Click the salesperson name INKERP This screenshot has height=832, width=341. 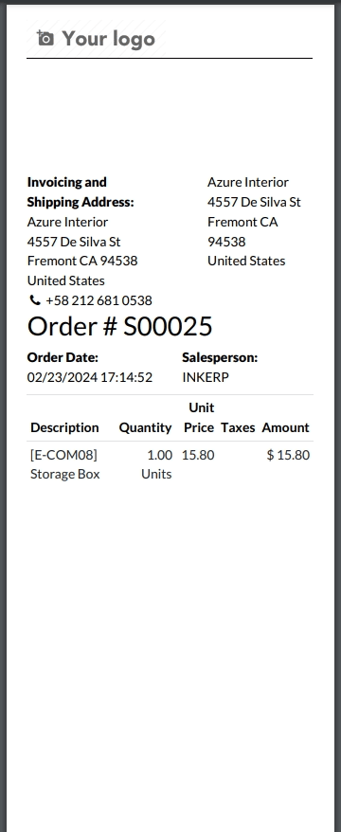206,377
